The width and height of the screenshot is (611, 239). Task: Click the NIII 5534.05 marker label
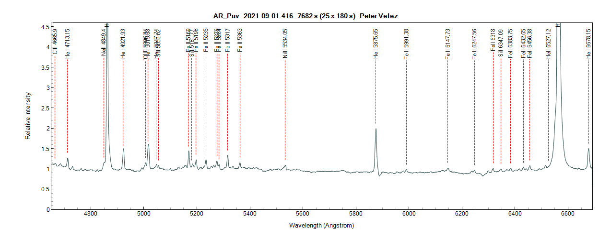click(x=285, y=44)
